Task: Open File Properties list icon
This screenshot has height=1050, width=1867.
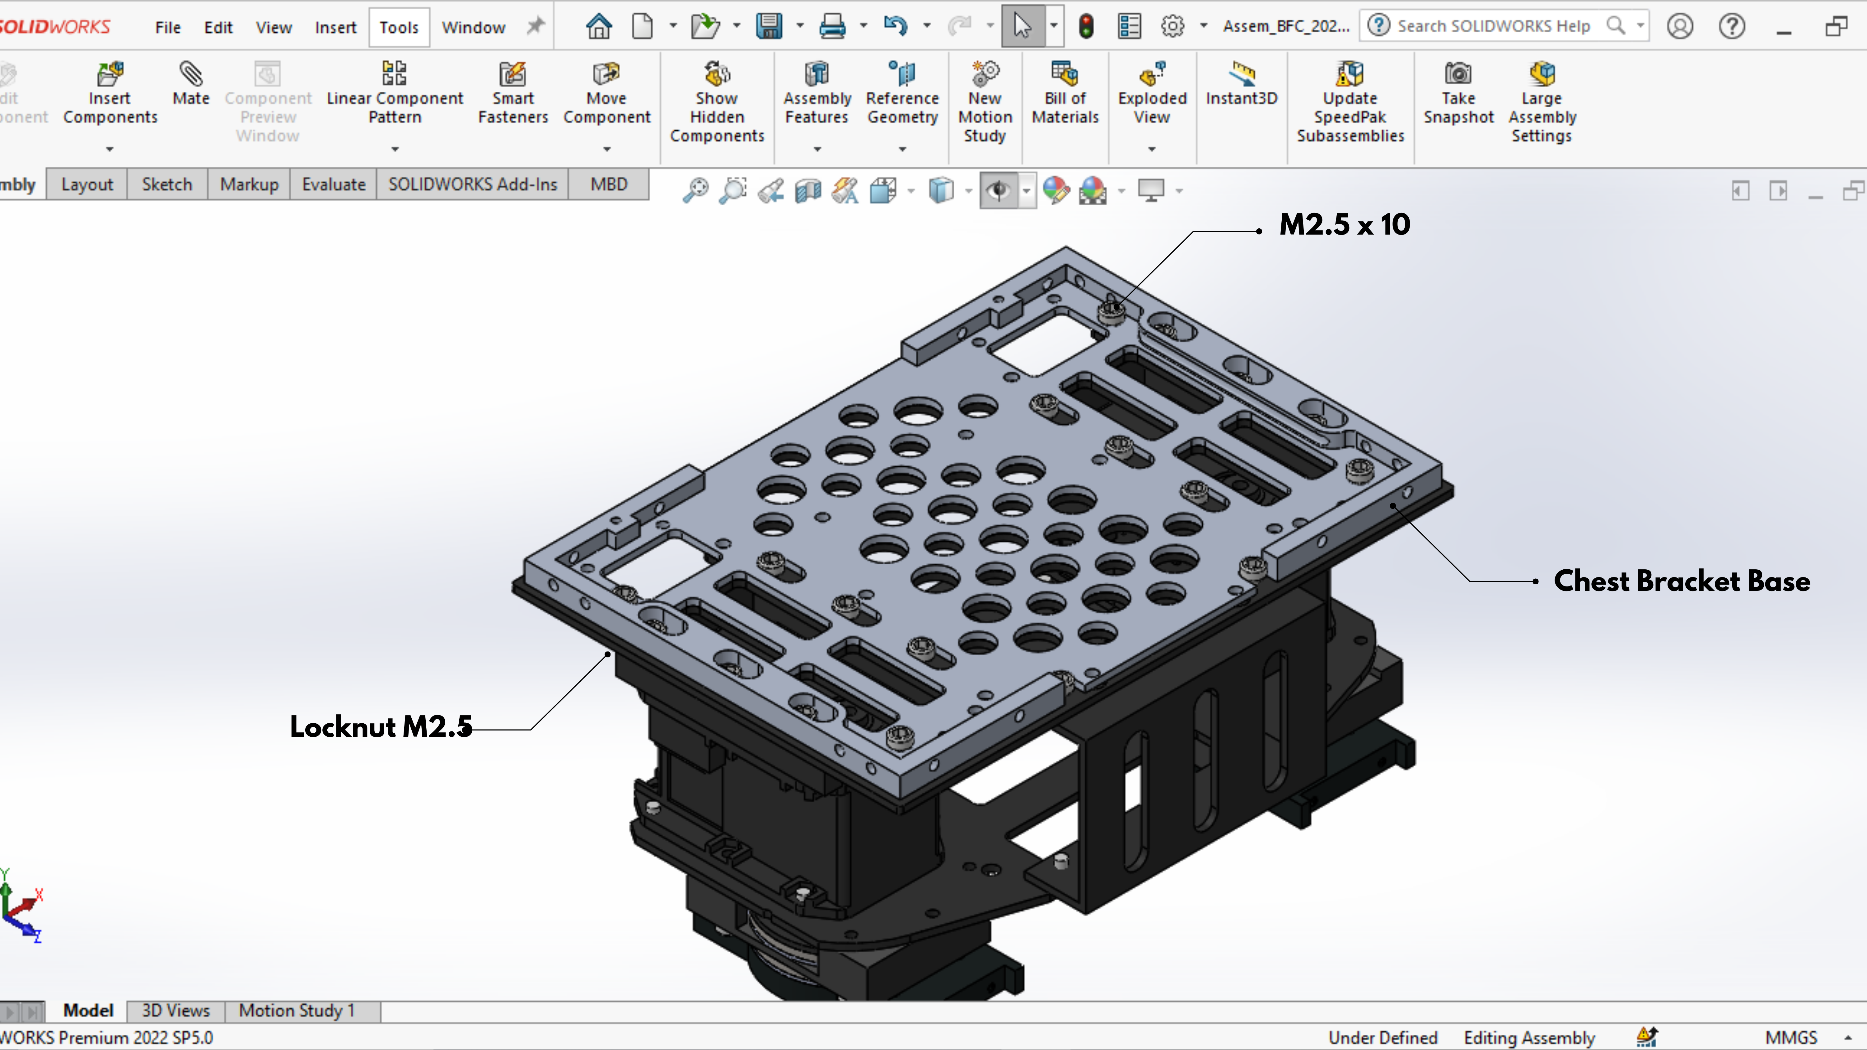Action: click(x=1129, y=27)
